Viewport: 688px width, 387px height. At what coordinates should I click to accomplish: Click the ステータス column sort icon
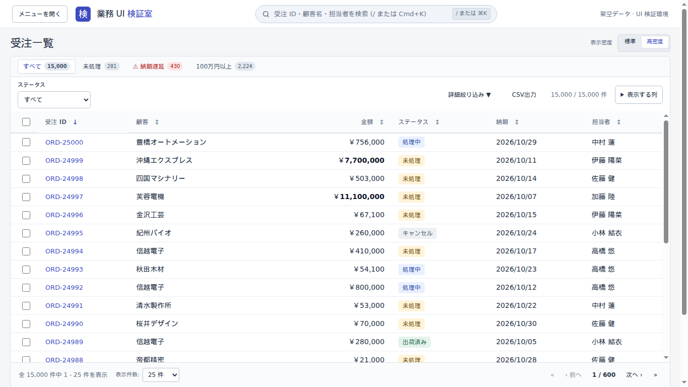(437, 122)
